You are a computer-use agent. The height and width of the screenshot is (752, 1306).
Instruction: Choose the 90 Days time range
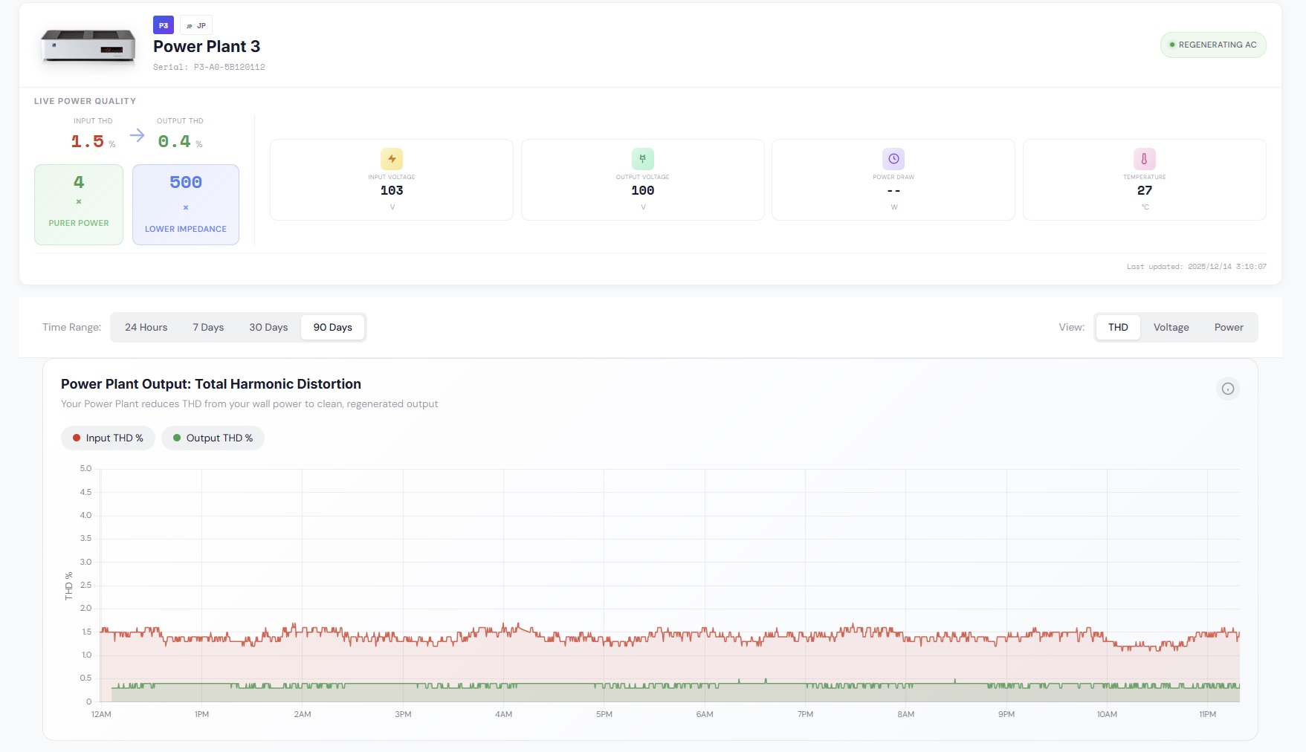tap(332, 328)
